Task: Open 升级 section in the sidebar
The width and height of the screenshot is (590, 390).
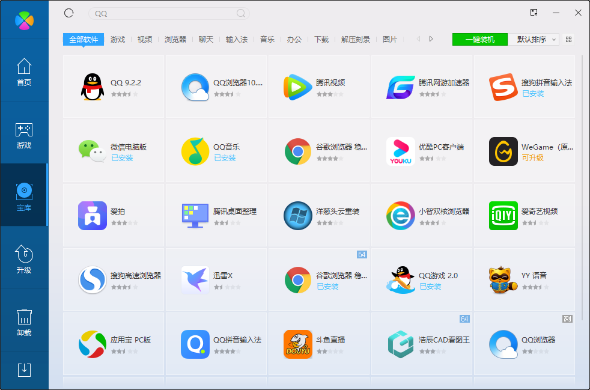Action: 24,260
